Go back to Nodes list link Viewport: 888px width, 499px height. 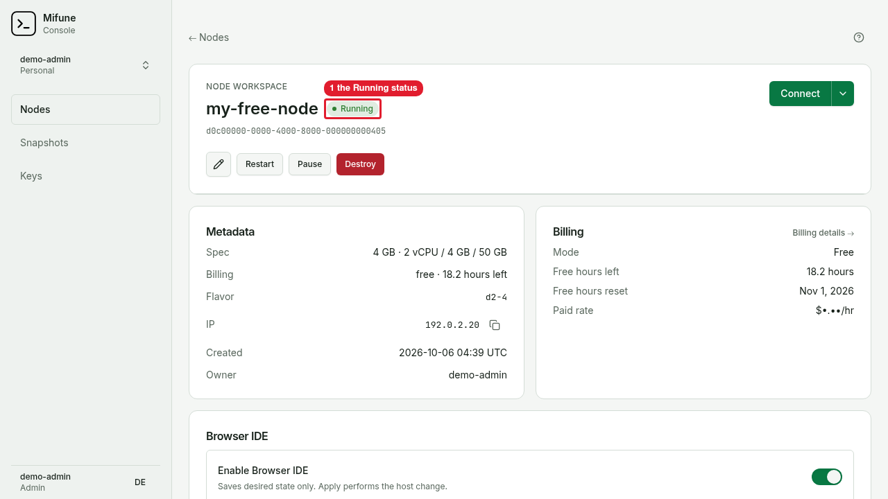click(209, 37)
